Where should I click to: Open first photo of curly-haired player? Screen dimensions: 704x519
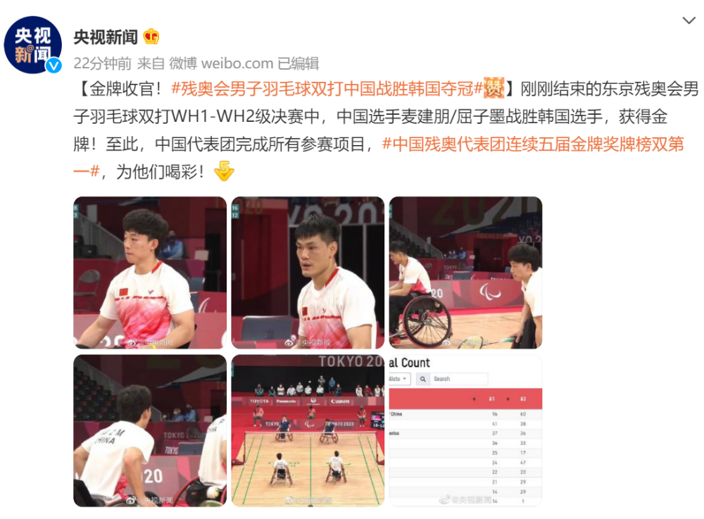pyautogui.click(x=150, y=273)
